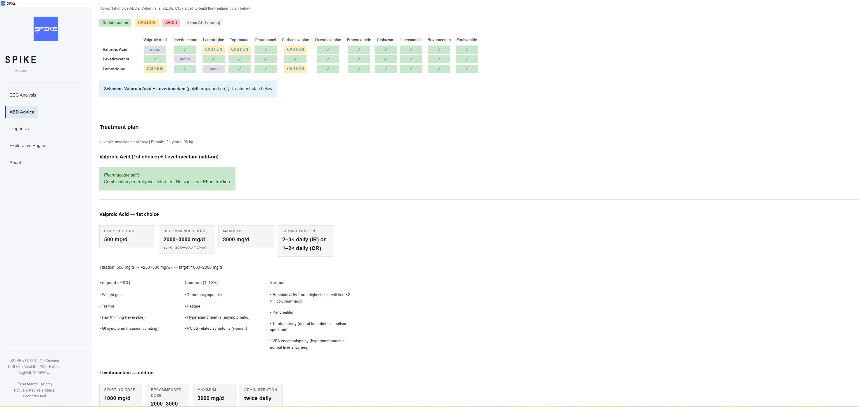Click the Valproic Acid Maximum 3000 mg/d card
This screenshot has height=407, width=859.
click(x=246, y=237)
